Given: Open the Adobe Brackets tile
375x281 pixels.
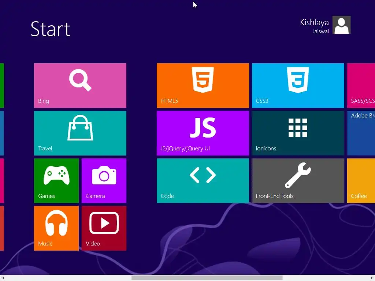Looking at the screenshot, I should pyautogui.click(x=361, y=133).
